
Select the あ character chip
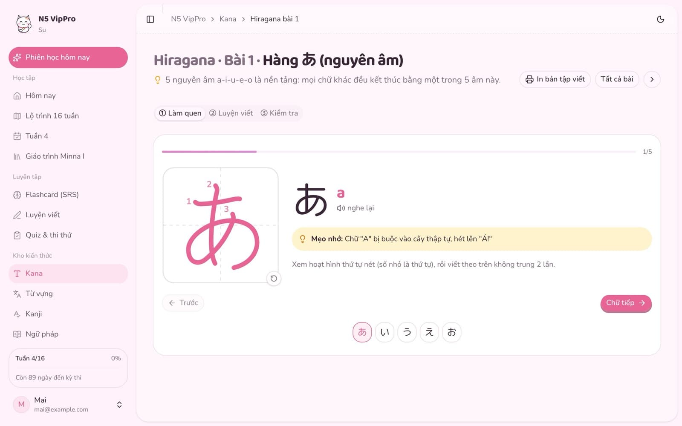click(362, 332)
